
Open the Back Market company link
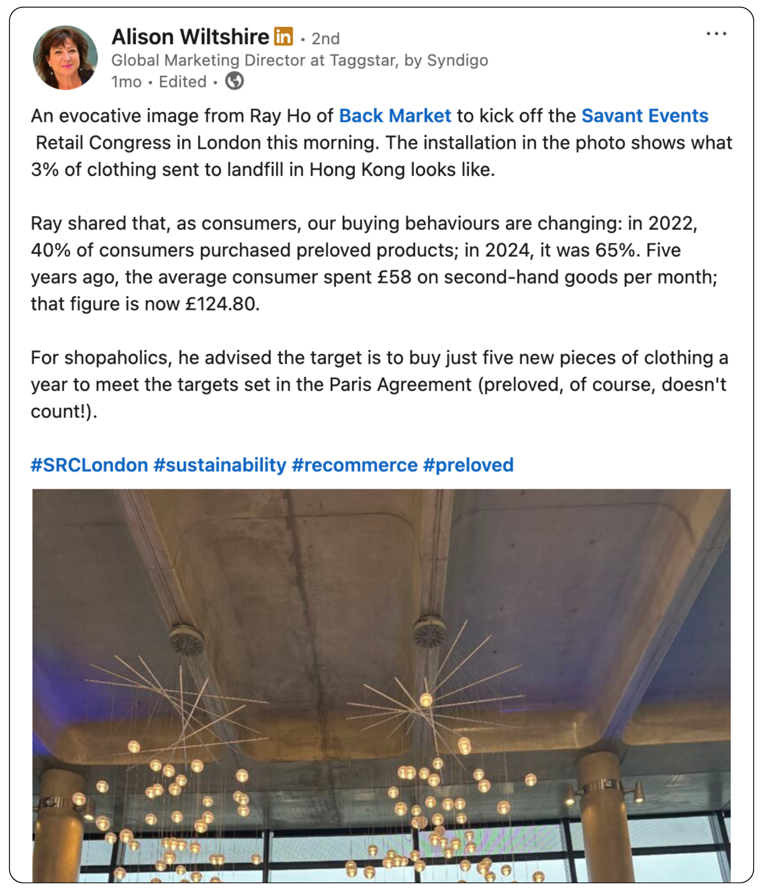395,116
